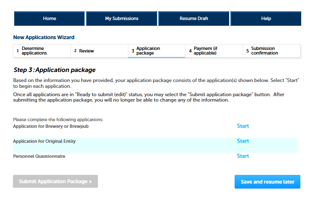Jump to Payment (if applicable) step

pyautogui.click(x=214, y=51)
